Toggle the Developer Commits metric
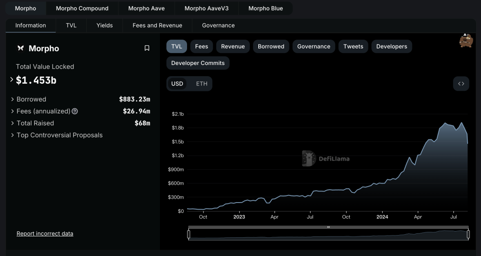This screenshot has width=481, height=256. (x=198, y=63)
